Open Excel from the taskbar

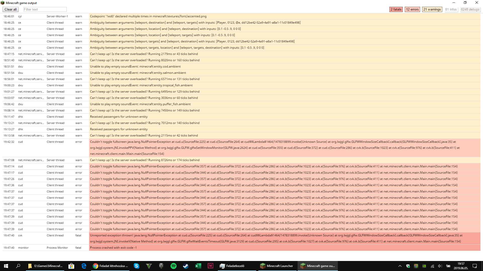pyautogui.click(x=198, y=266)
